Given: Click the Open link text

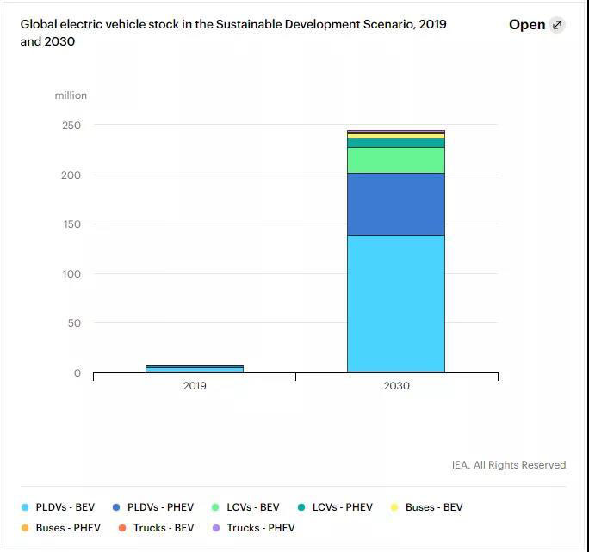Looking at the screenshot, I should (526, 25).
